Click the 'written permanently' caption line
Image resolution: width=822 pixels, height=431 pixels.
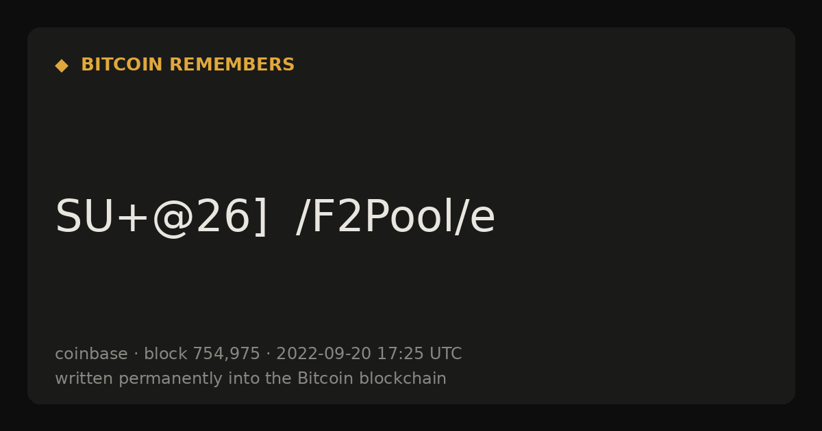251,379
